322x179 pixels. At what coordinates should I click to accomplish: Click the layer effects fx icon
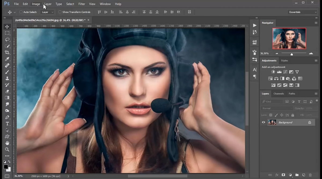click(277, 175)
